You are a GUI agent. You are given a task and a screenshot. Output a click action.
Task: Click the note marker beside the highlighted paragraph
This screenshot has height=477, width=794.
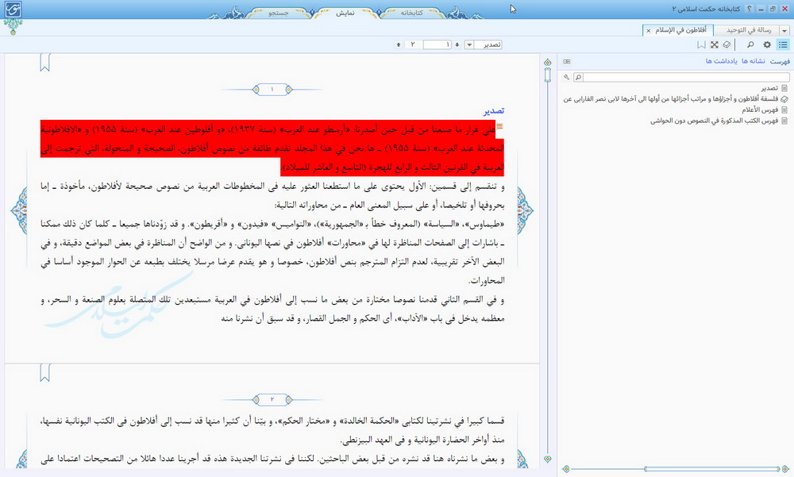point(499,127)
